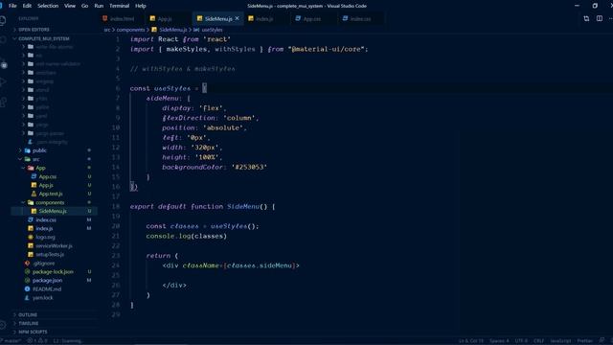613x345 pixels.
Task: Click the UTF-8 encoding status item
Action: click(x=521, y=341)
